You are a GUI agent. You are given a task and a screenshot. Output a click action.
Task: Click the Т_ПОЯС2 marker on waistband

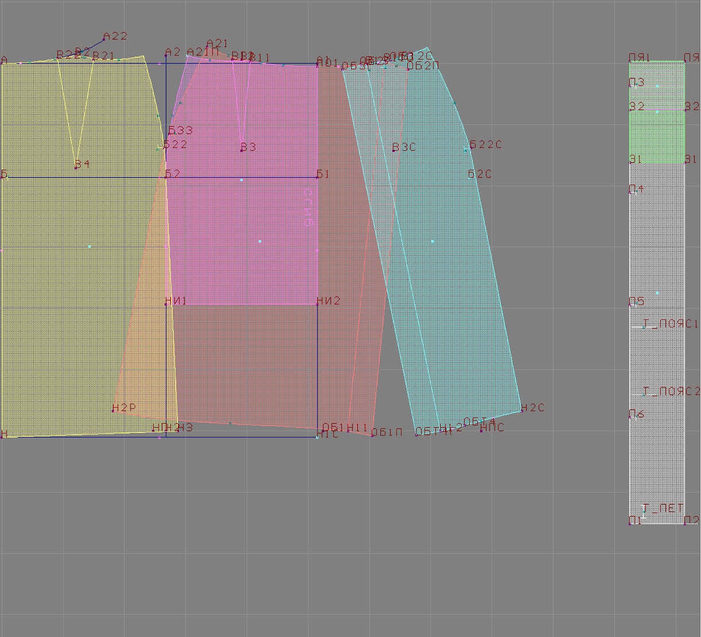(643, 394)
